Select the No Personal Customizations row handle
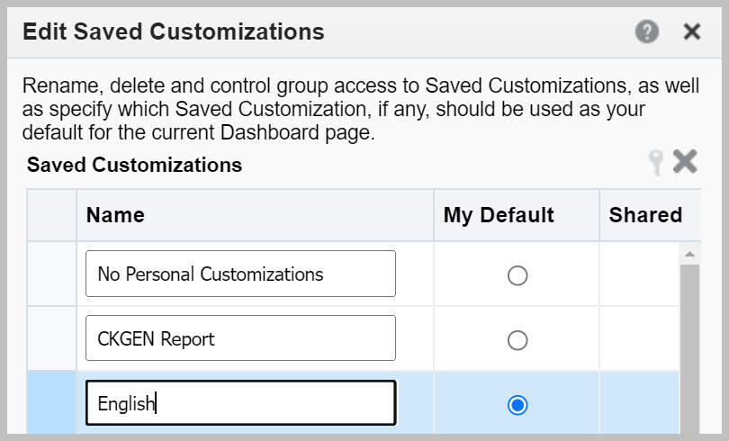The height and width of the screenshot is (441, 729). click(x=51, y=274)
